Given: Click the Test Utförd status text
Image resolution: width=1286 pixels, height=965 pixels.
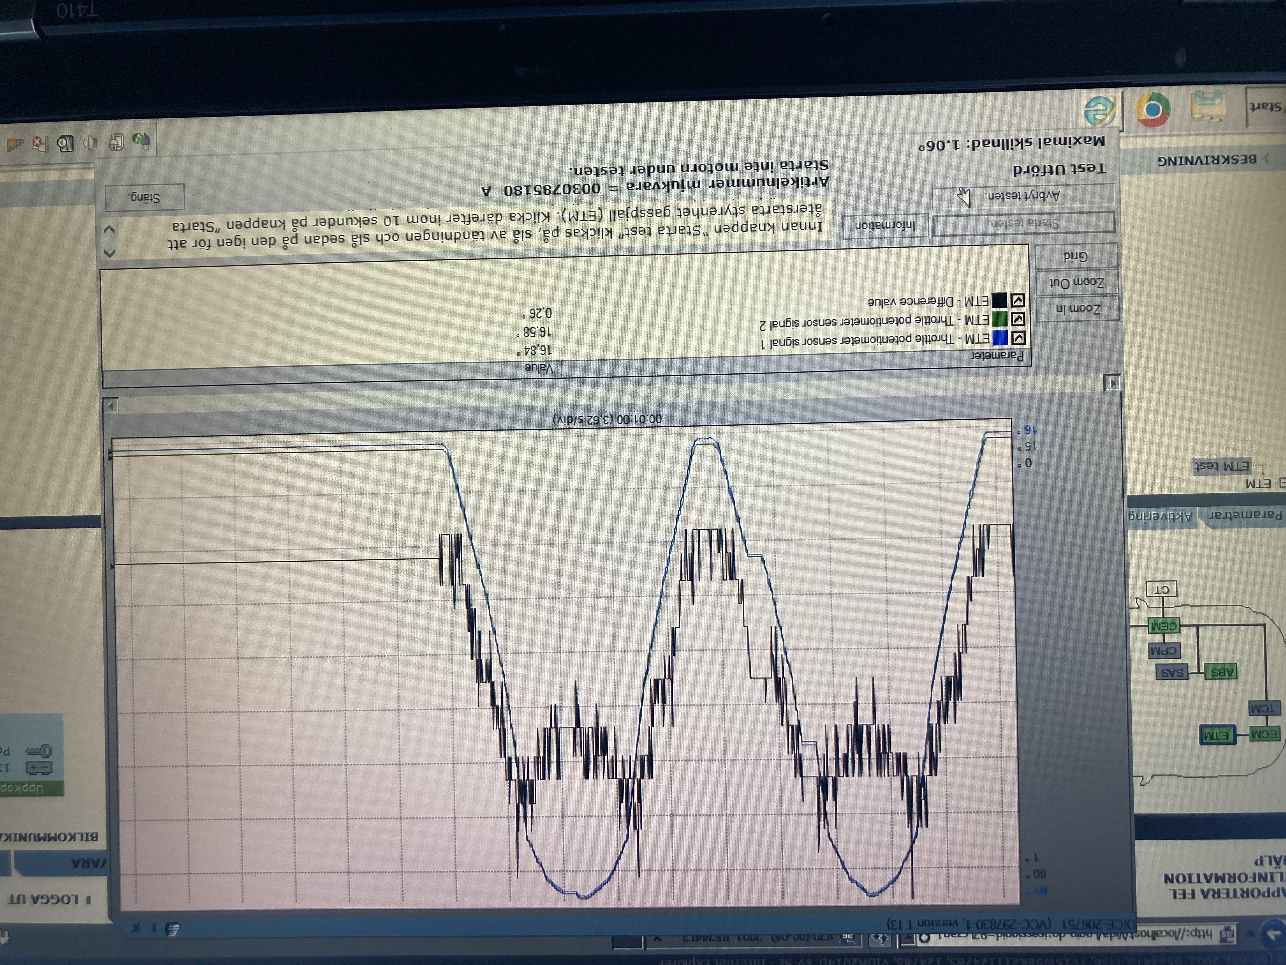Looking at the screenshot, I should point(1059,169).
